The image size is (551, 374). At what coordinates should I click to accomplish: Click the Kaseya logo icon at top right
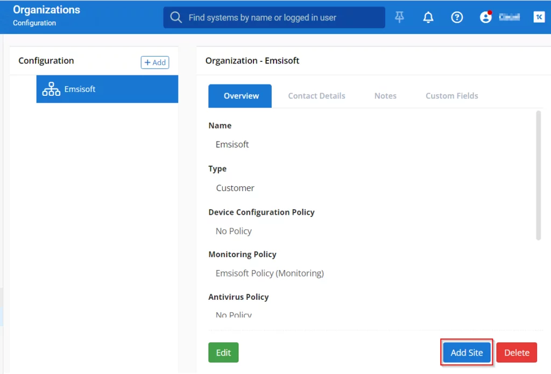tap(539, 17)
